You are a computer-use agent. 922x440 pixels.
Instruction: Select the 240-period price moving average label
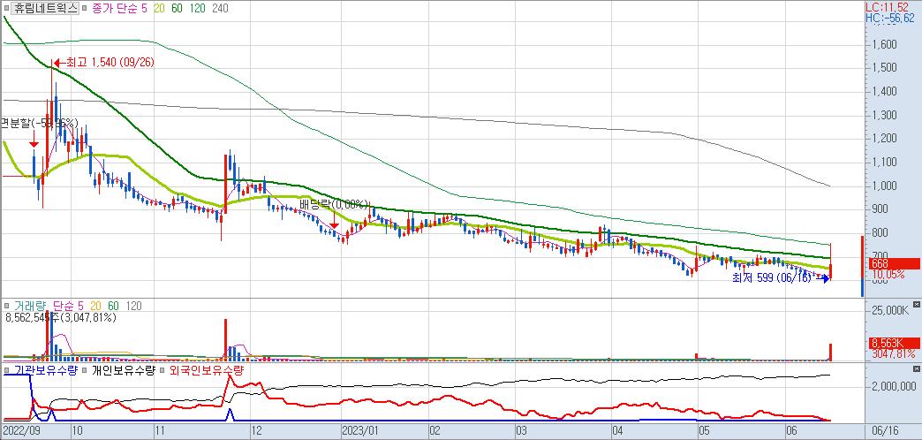click(x=220, y=8)
